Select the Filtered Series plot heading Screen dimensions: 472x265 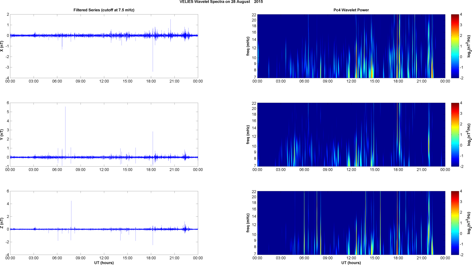click(x=104, y=10)
